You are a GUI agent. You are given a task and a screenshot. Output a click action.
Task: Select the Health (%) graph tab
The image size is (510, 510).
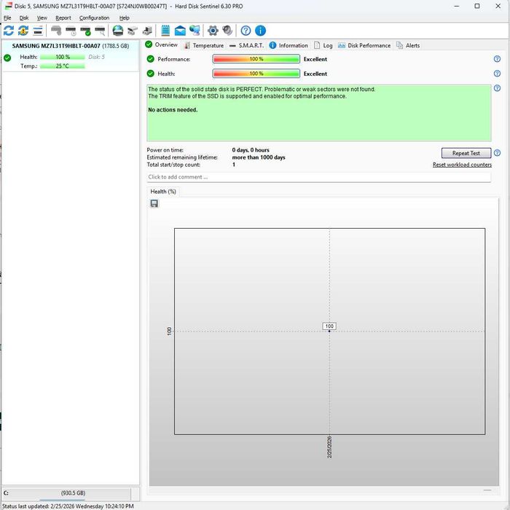coord(163,192)
